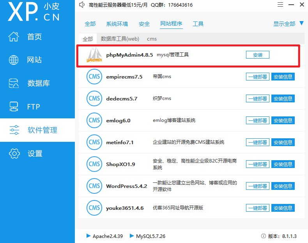Click the WordPress5.4.2 name text
Image resolution: width=308 pixels, height=243 pixels.
click(x=126, y=186)
